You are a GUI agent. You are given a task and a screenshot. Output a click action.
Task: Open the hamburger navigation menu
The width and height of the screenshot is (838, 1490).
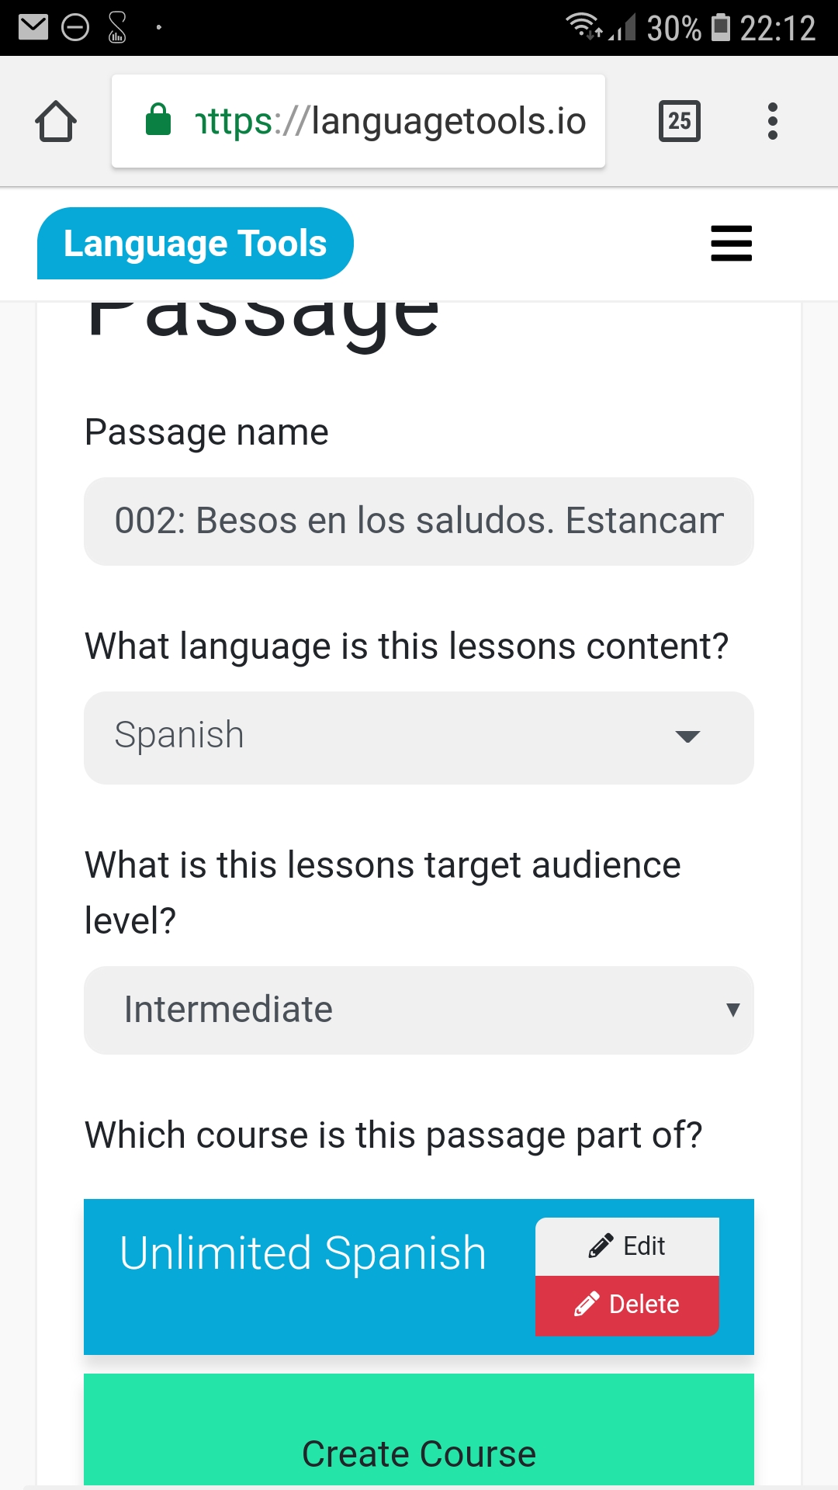[731, 244]
